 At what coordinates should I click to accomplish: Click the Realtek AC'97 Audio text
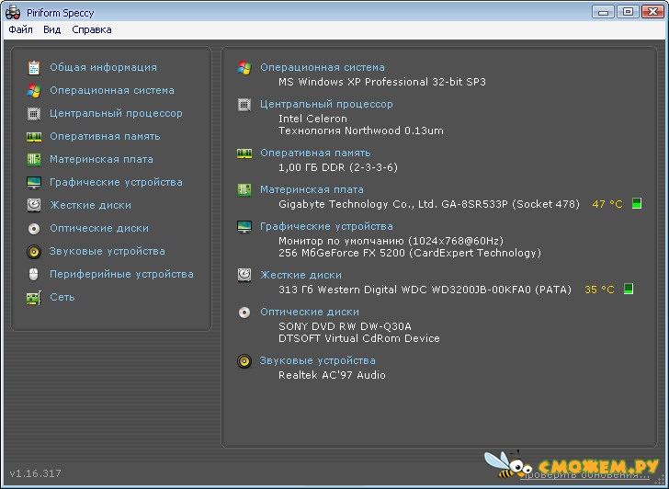(332, 376)
